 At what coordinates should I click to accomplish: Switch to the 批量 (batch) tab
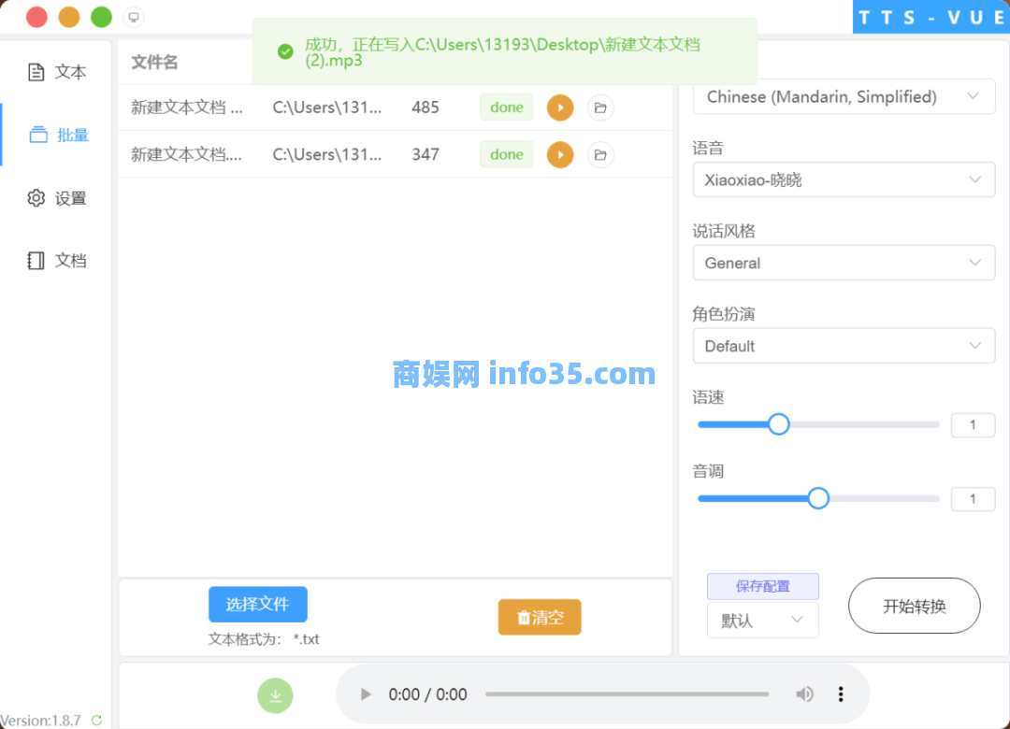pyautogui.click(x=58, y=135)
